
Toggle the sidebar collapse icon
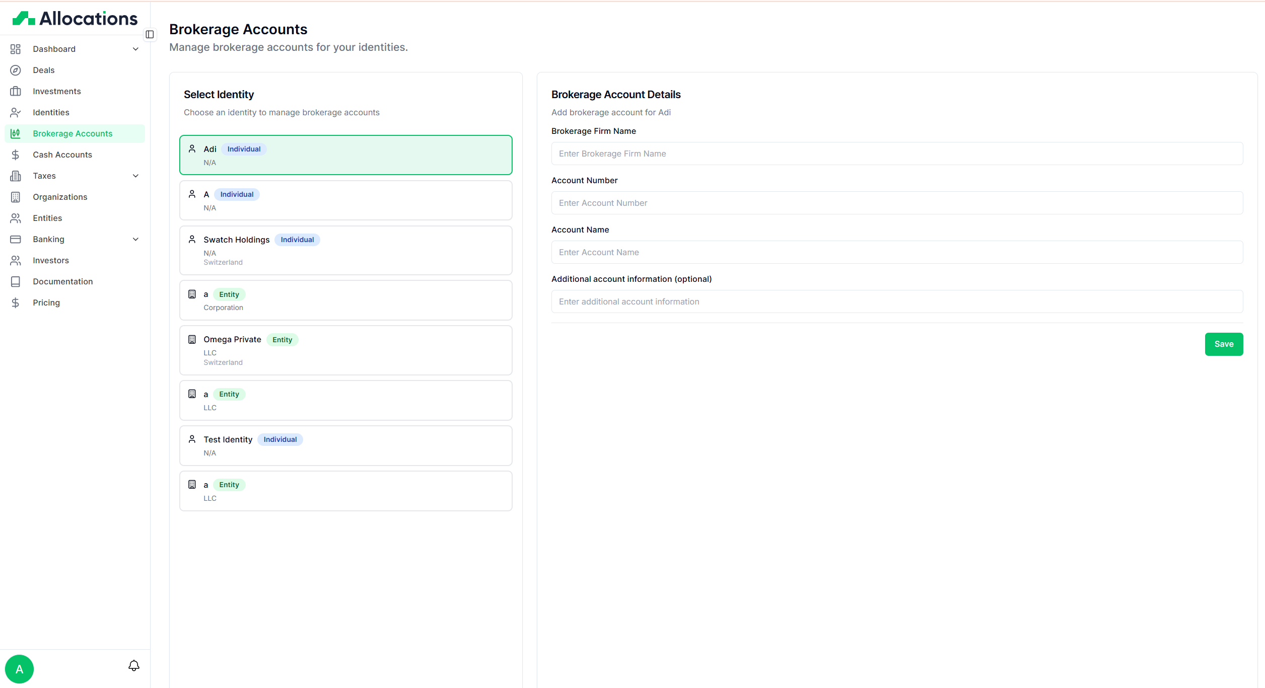[x=150, y=34]
